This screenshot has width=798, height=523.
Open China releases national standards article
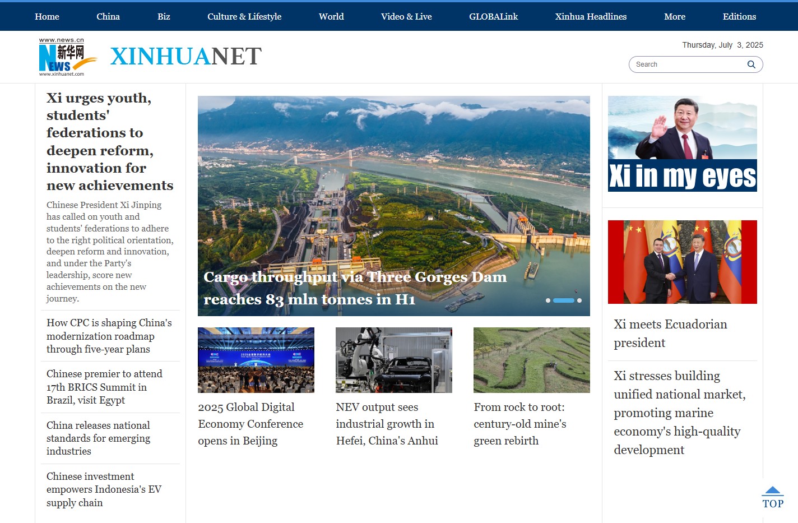tap(98, 438)
